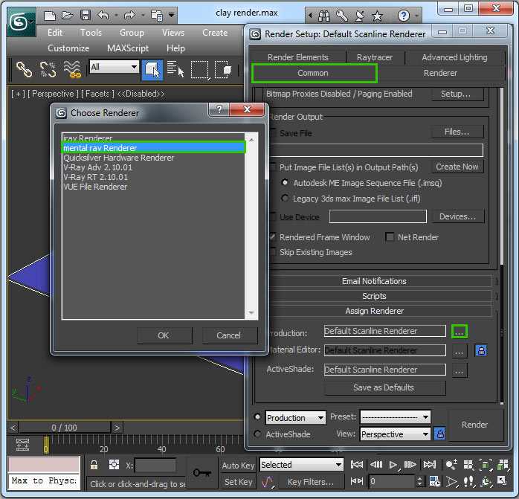
Task: Click the time slider showing 0 / 100
Action: click(x=64, y=428)
